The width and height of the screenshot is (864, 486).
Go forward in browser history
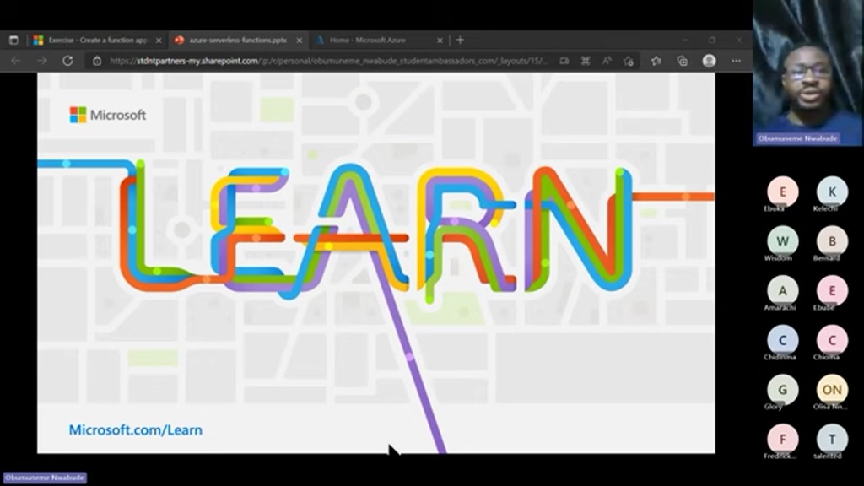click(x=42, y=61)
